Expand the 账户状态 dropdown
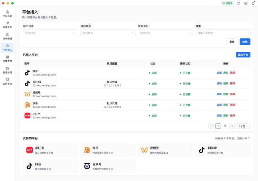The image size is (258, 181). click(x=50, y=33)
